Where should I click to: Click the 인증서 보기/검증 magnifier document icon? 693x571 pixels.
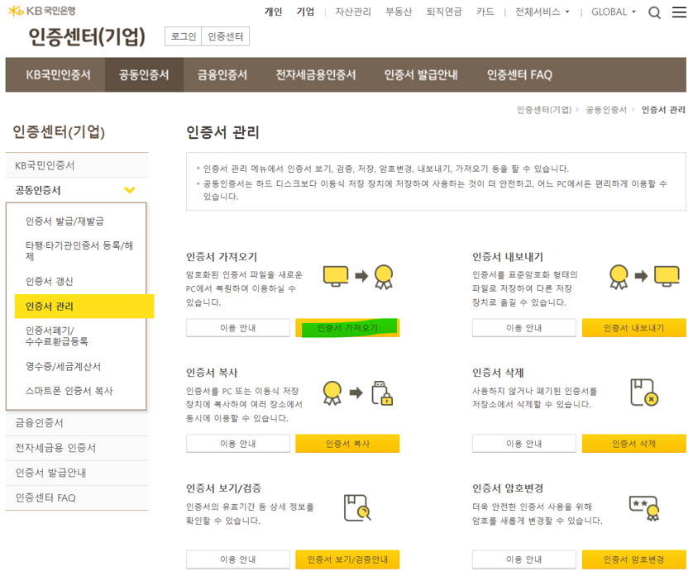click(356, 507)
